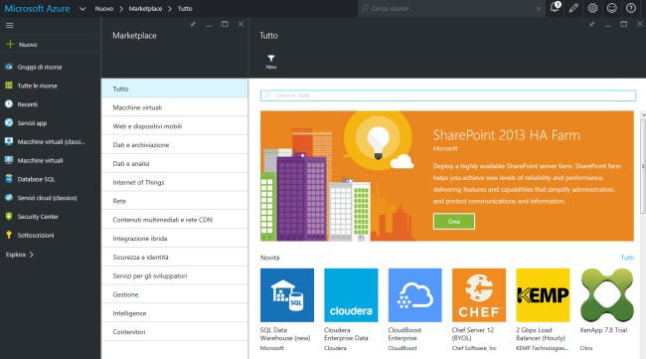Select Integrazione ibrida category
The height and width of the screenshot is (359, 646).
[x=175, y=239]
